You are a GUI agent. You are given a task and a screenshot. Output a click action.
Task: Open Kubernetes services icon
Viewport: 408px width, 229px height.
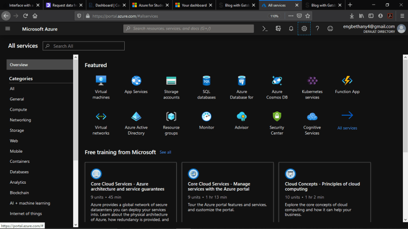coord(312,81)
